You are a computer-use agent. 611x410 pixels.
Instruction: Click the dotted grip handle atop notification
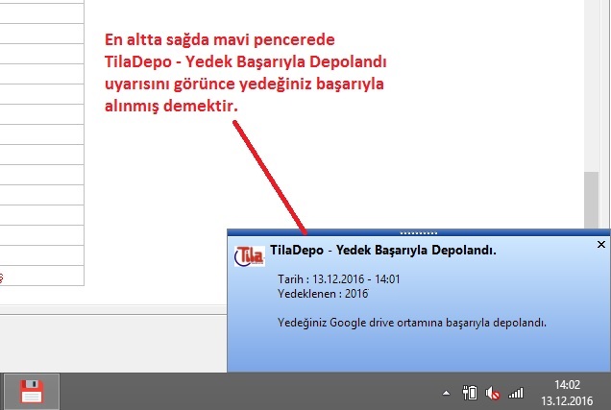(419, 233)
